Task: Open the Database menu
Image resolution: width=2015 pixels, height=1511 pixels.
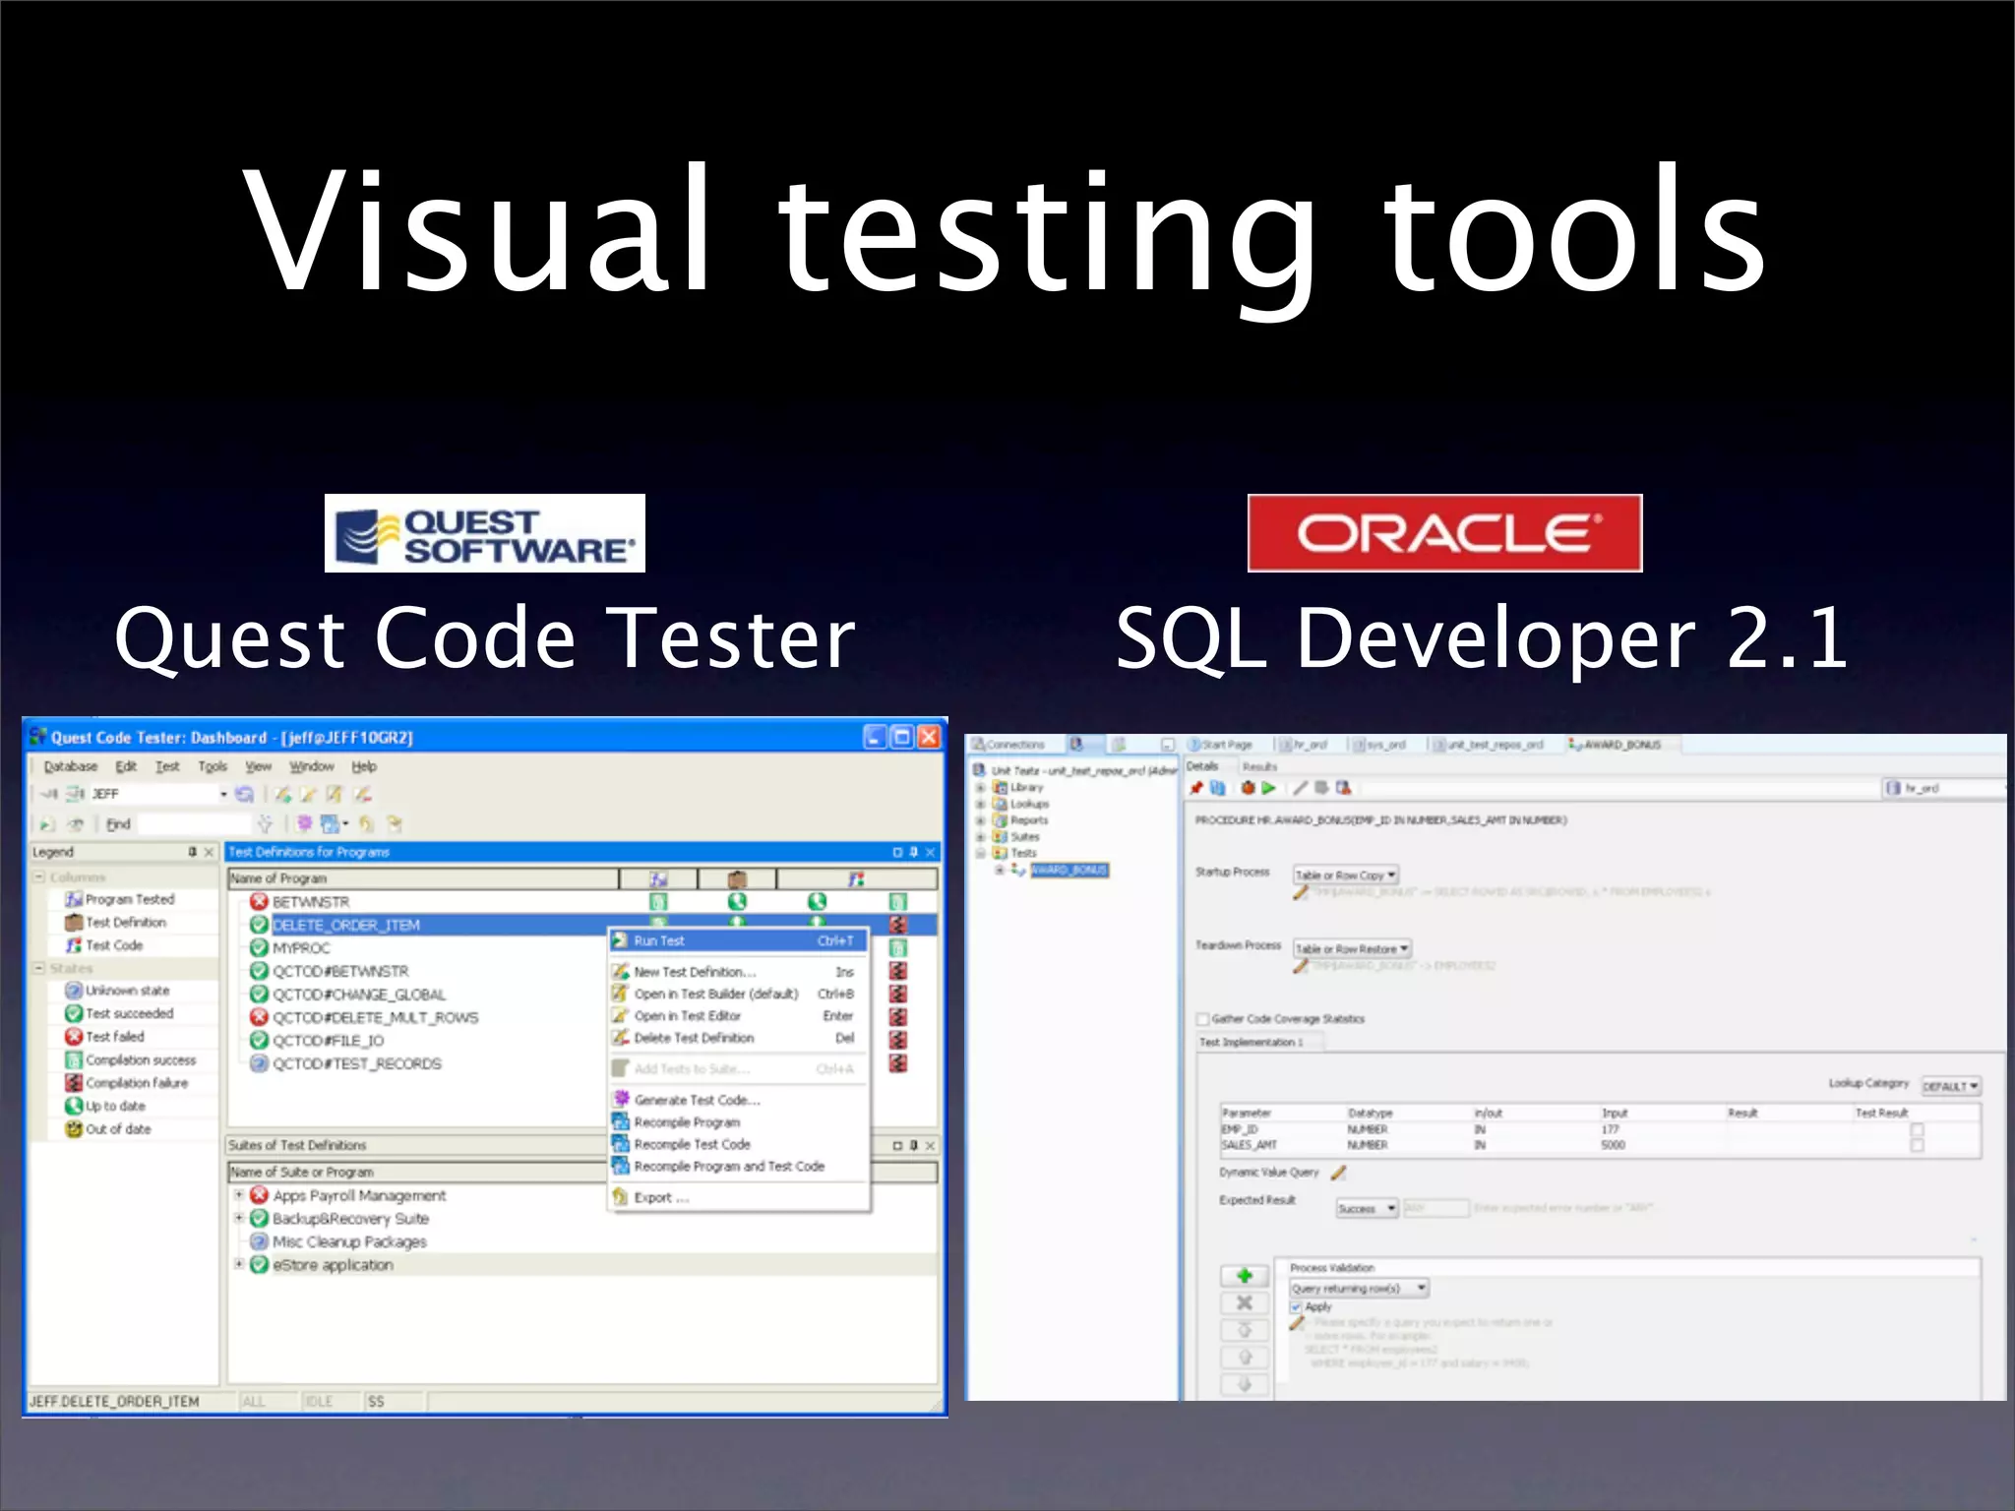Action: (71, 766)
